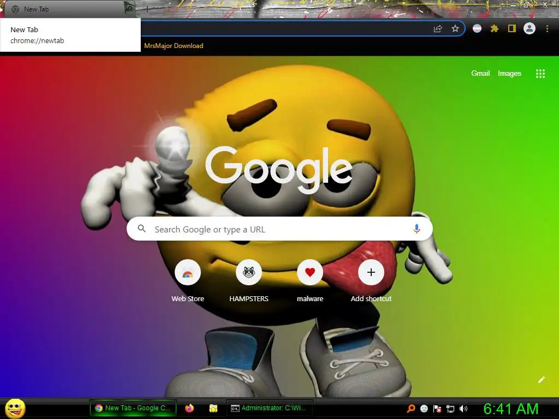Viewport: 559px width, 419px height.
Task: Open the Google apps grid
Action: click(540, 74)
